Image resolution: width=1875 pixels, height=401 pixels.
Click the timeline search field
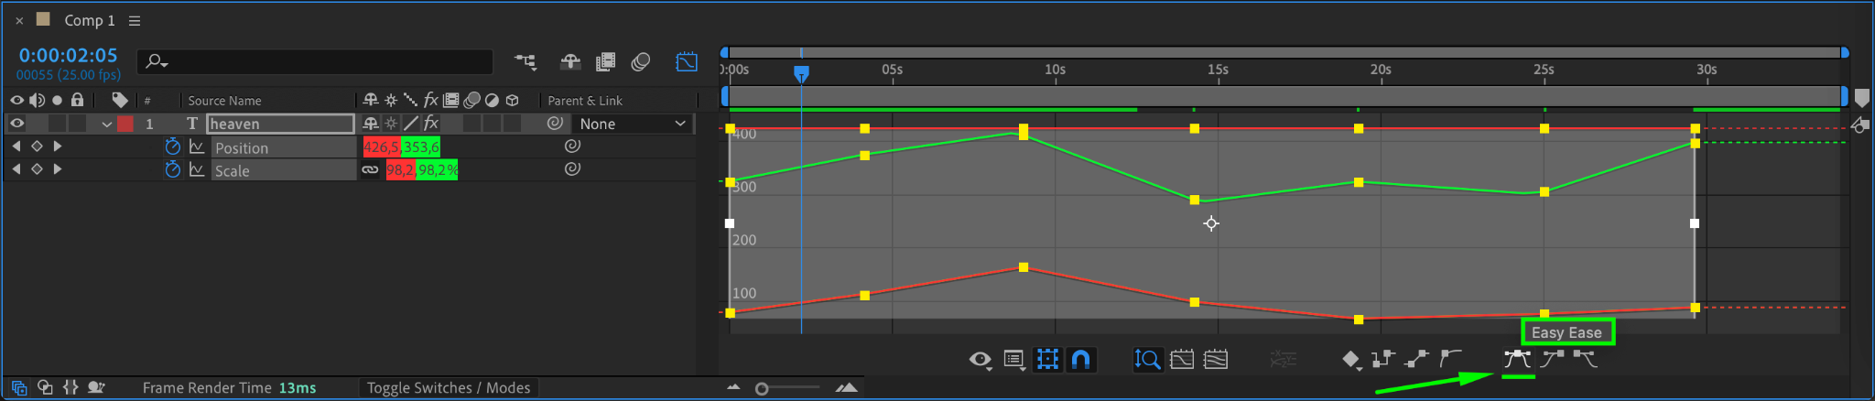coord(316,61)
